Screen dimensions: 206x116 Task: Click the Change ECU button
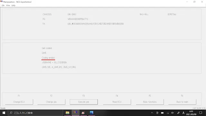point(19,102)
